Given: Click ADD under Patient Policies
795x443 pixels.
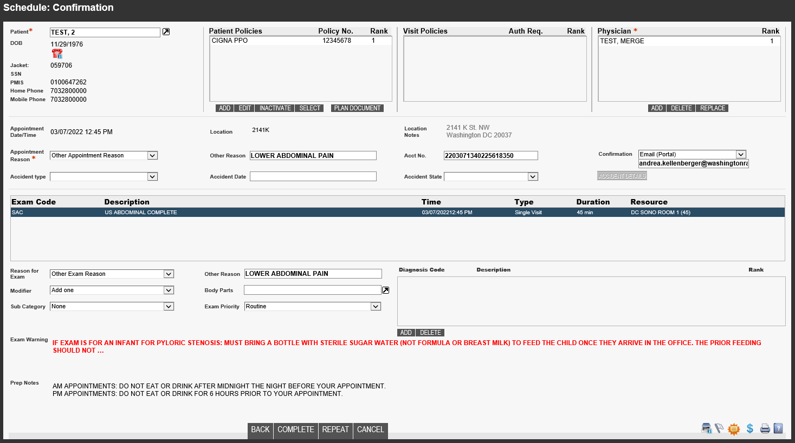Looking at the screenshot, I should 225,108.
